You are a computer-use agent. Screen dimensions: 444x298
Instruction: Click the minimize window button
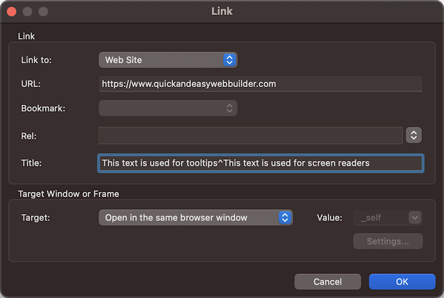click(27, 11)
